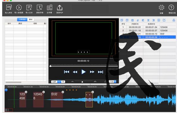Click the zoom-in large mountain icon
This screenshot has width=177, height=113.
(95, 81)
